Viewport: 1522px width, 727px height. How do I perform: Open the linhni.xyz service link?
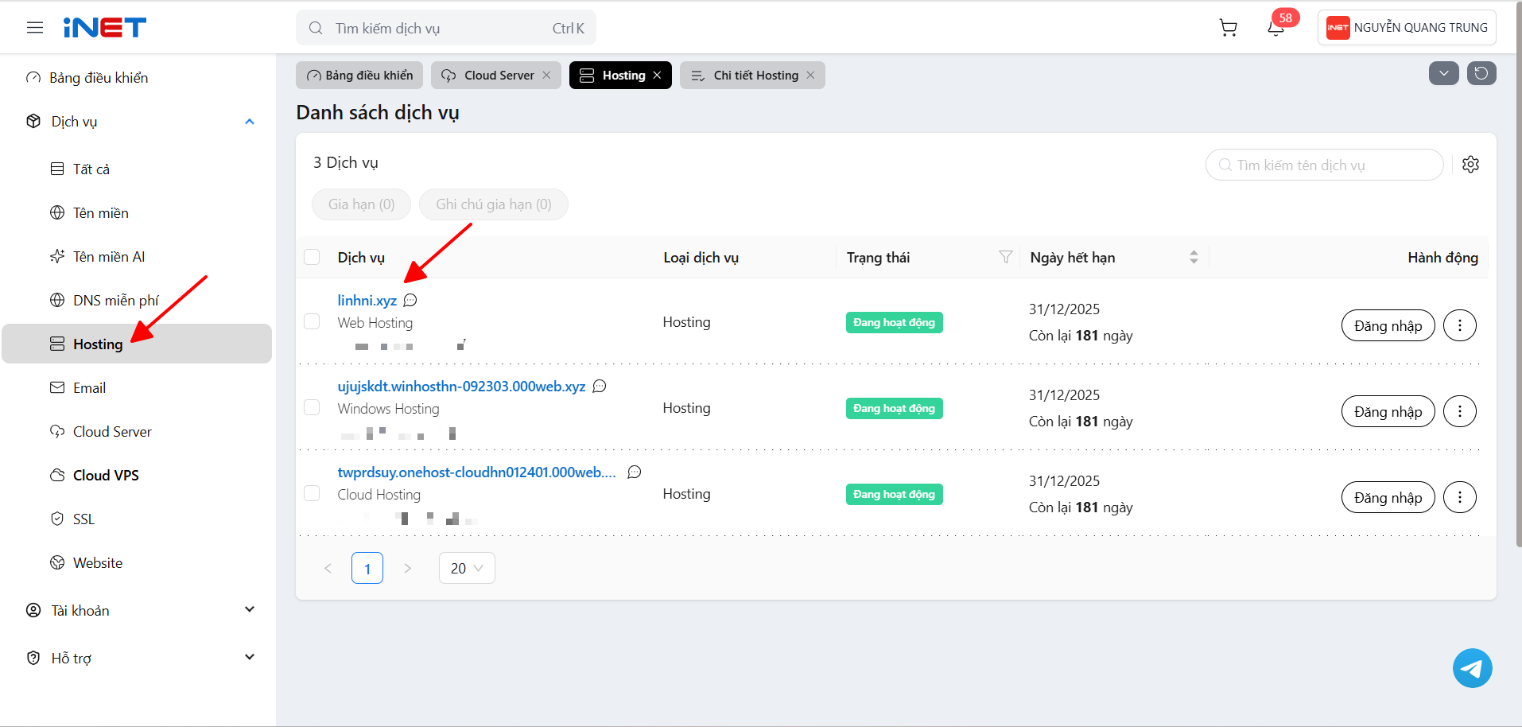point(367,300)
